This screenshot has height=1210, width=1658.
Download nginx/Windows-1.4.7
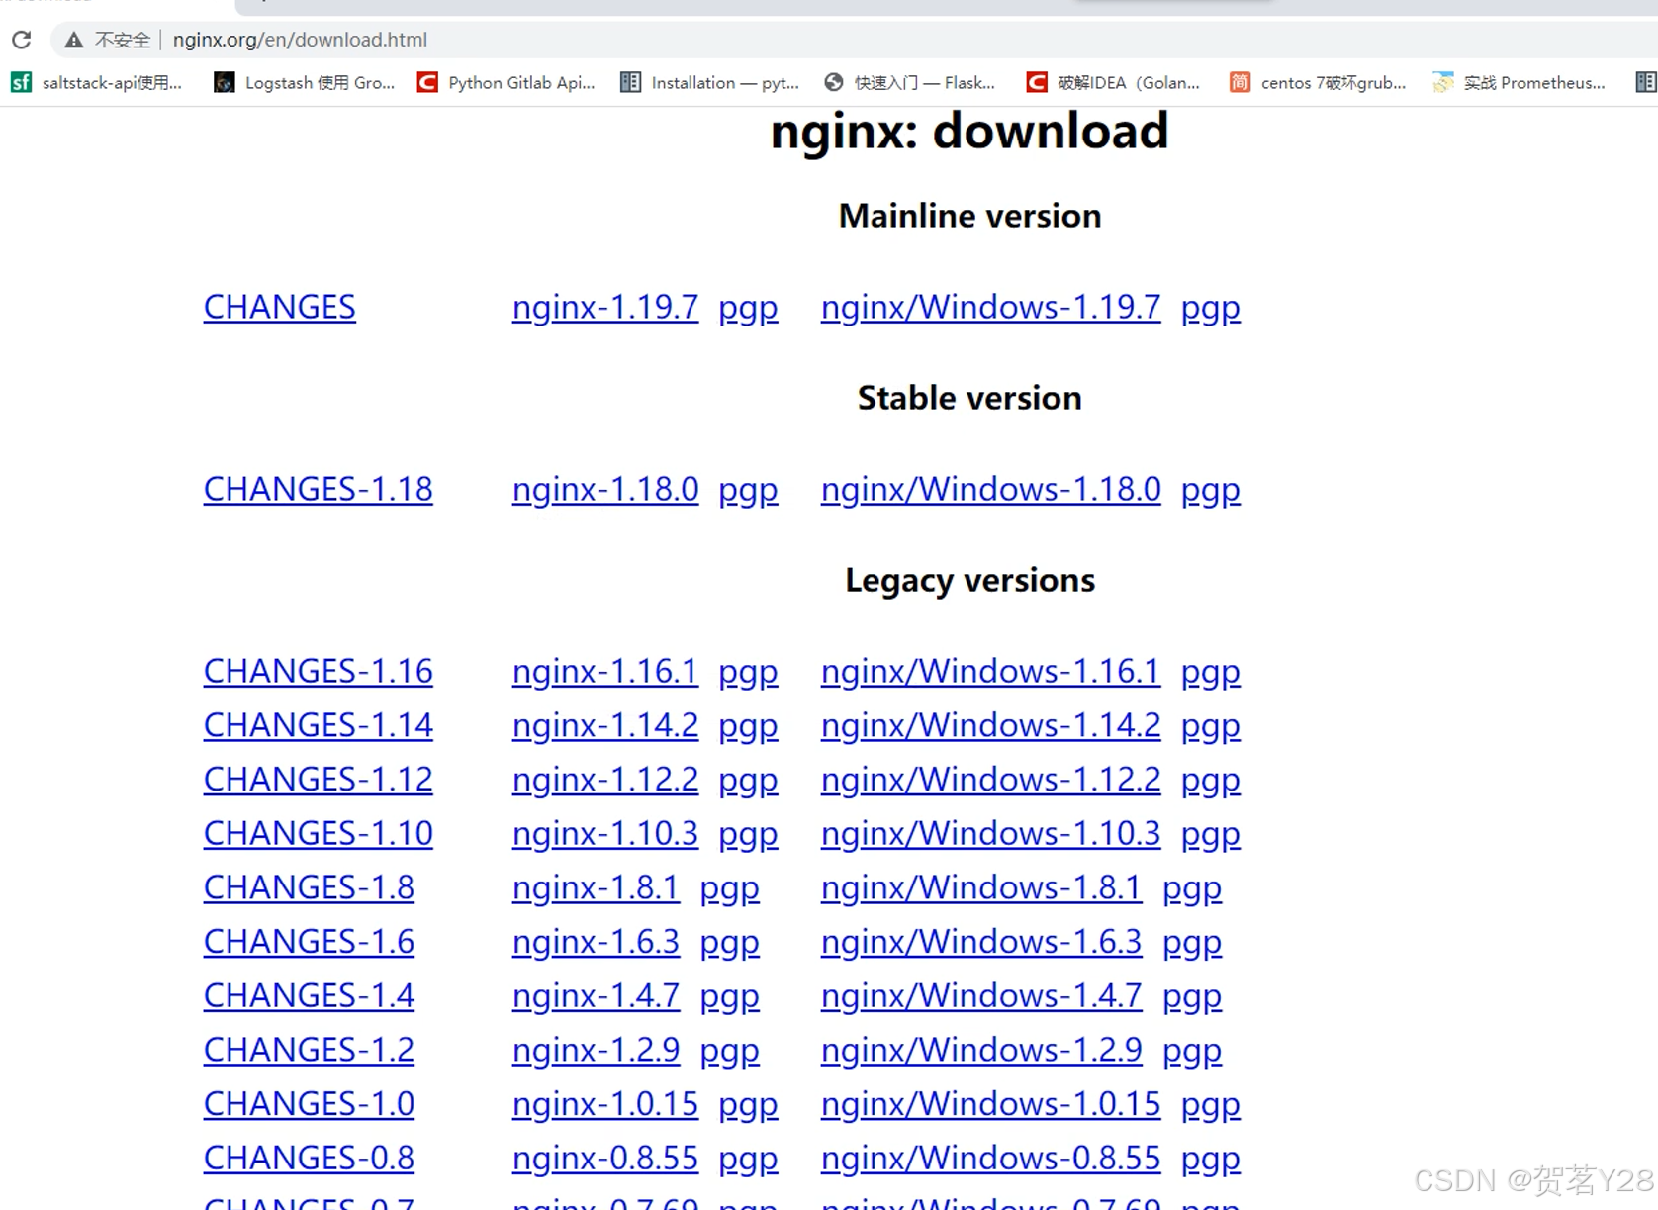point(981,995)
